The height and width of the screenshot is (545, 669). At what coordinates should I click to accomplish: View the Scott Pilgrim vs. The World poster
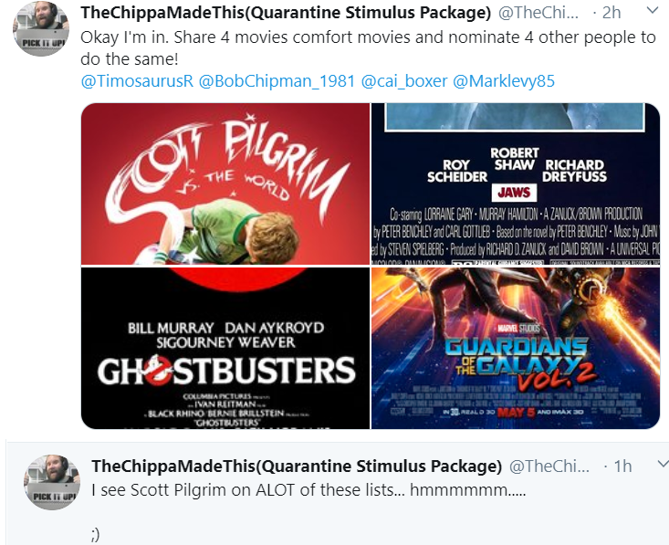click(x=225, y=183)
